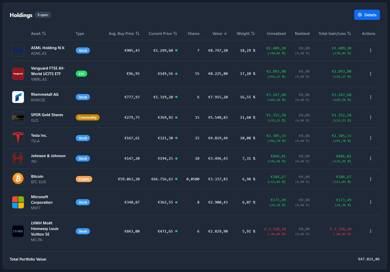Viewport: 390px width, 272px height.
Task: Click the ASML logo thumbnail
Action: [18, 50]
